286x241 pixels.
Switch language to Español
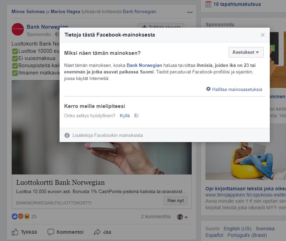pos(214,235)
